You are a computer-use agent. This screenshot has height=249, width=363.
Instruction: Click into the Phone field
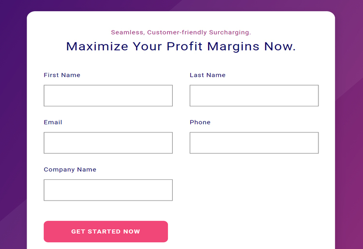(x=254, y=143)
